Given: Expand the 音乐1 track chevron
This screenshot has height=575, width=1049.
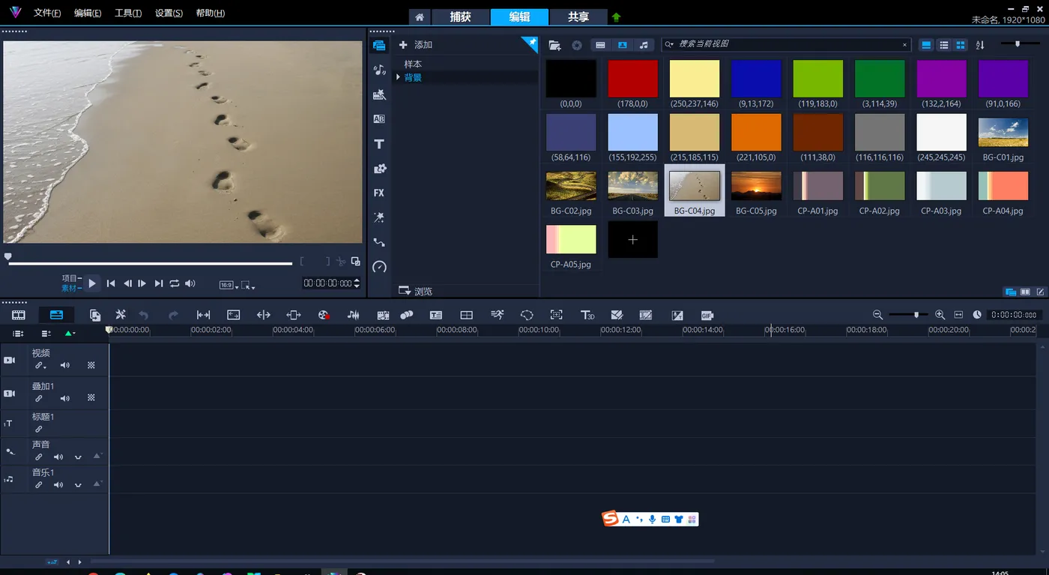Looking at the screenshot, I should 78,486.
